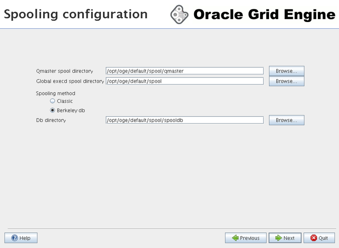The width and height of the screenshot is (339, 248).
Task: Click the "Spooling configuration" heading
Action: [x=76, y=14]
